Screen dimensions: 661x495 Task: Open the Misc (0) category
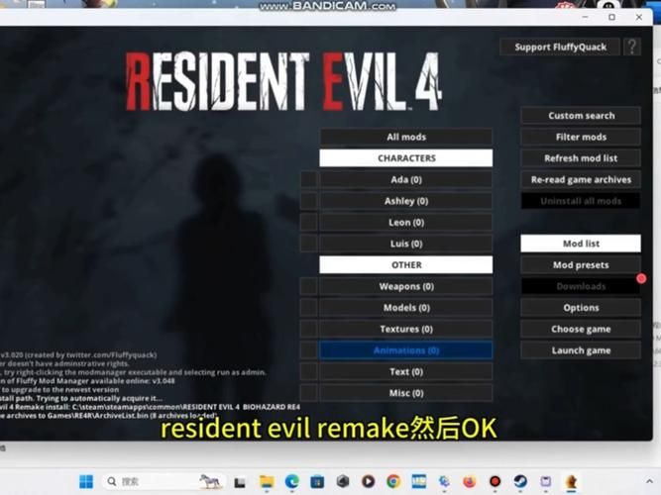coord(406,393)
